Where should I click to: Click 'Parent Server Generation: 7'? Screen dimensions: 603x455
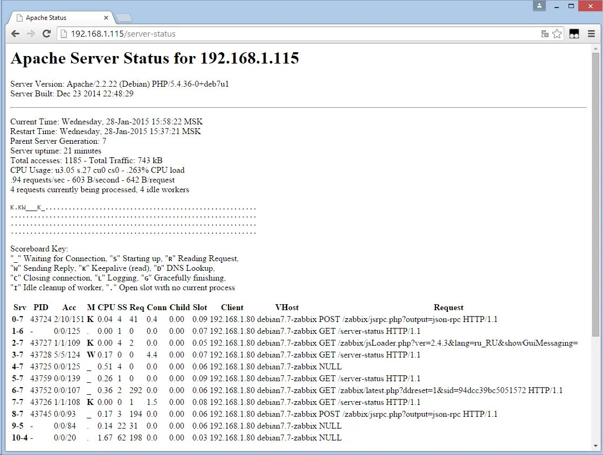(58, 141)
